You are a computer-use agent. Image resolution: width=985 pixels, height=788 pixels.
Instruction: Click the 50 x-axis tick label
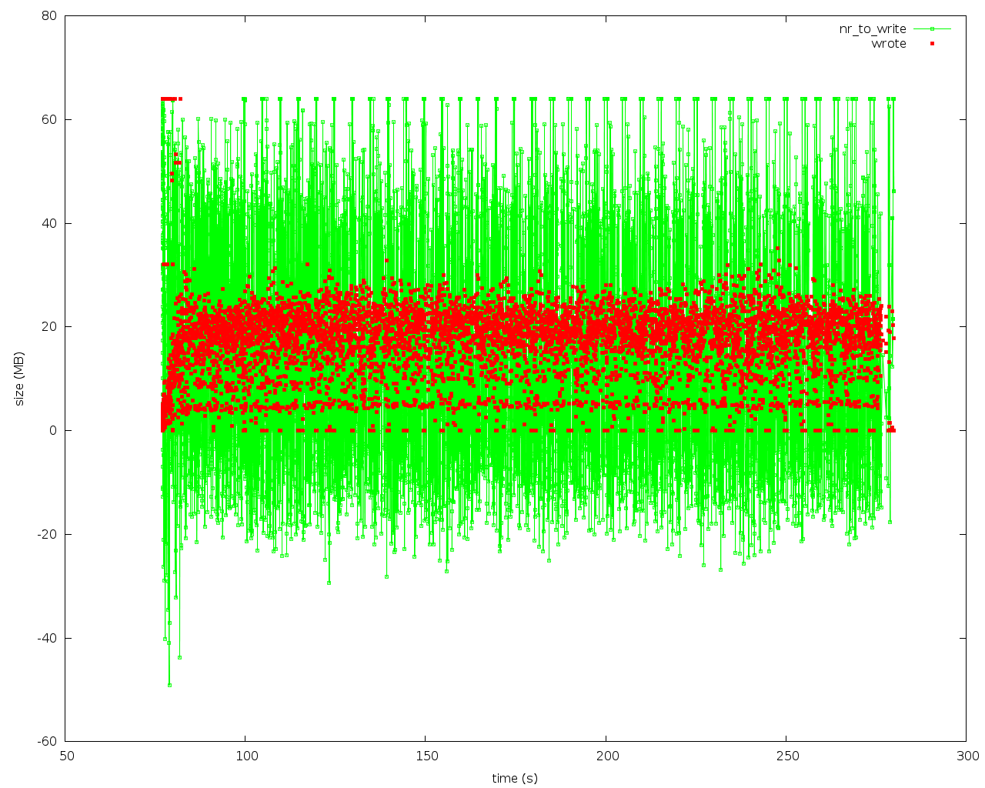(x=66, y=756)
